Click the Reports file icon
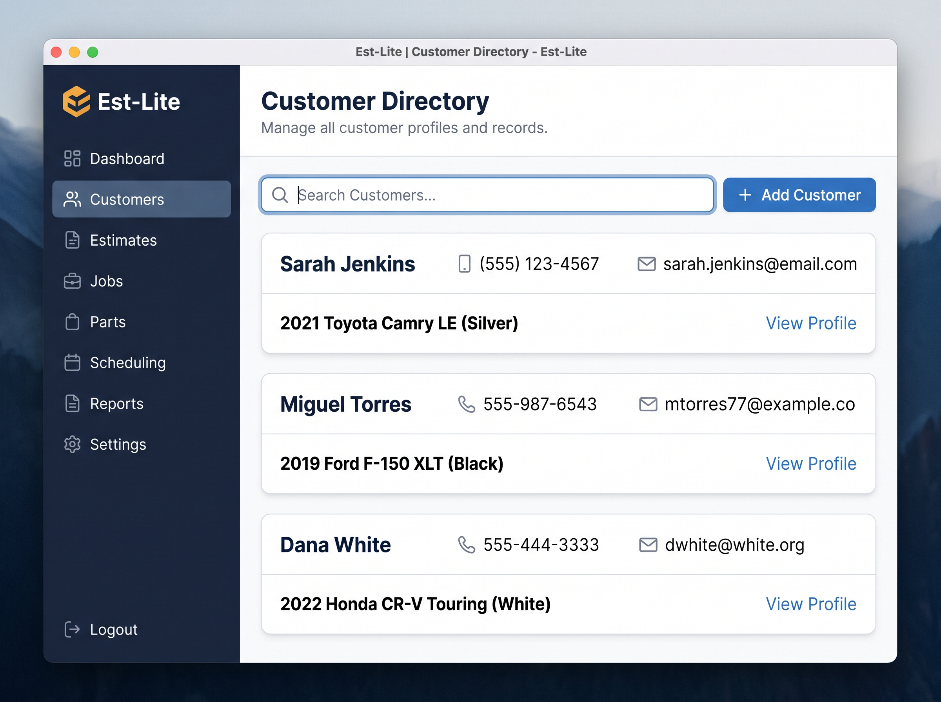The height and width of the screenshot is (702, 941). coord(72,403)
